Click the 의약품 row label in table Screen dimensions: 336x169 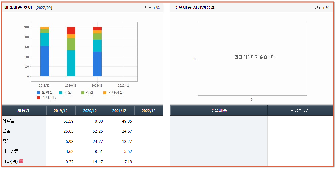pos(8,121)
